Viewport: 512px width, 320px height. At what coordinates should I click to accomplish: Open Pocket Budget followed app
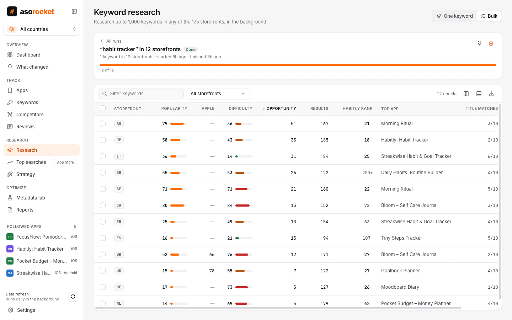(x=42, y=261)
